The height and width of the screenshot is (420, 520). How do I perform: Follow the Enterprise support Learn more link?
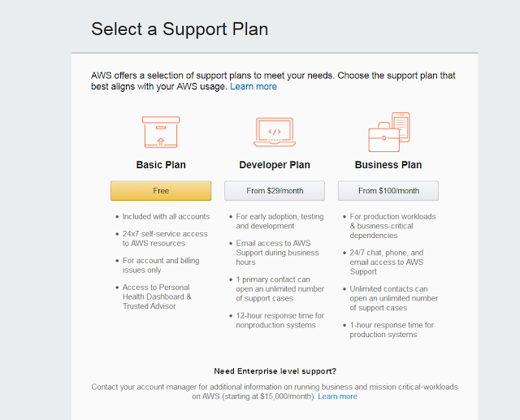click(x=337, y=396)
